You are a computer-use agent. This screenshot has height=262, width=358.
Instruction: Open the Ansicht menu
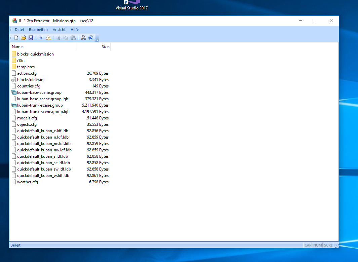pos(59,30)
